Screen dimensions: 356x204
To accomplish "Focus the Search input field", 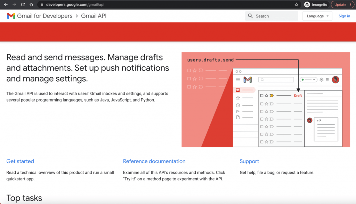I will click(272, 16).
